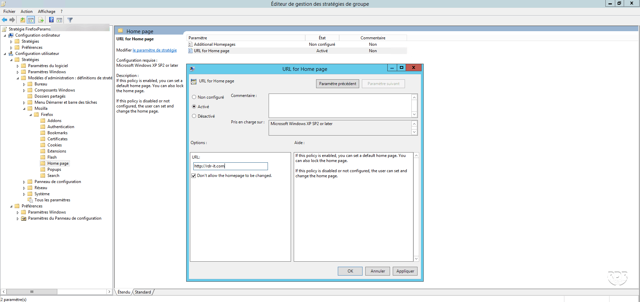The image size is (640, 302).
Task: Expand the Paramètres du logiciel node
Action: [18, 66]
